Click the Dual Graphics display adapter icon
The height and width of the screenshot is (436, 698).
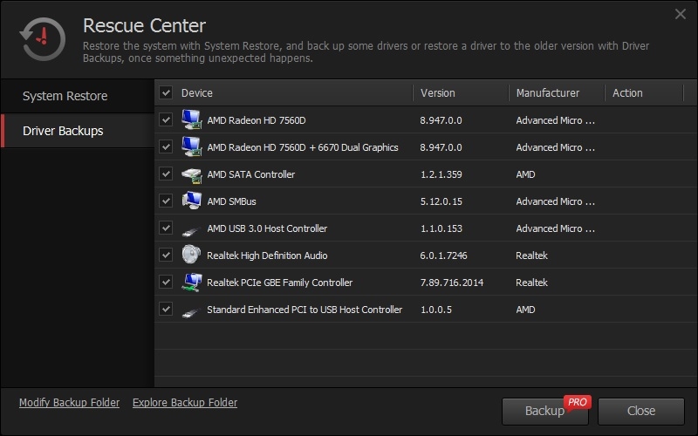191,147
